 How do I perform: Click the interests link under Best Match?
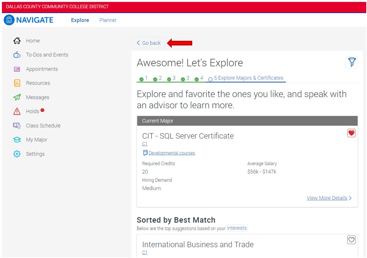237,228
